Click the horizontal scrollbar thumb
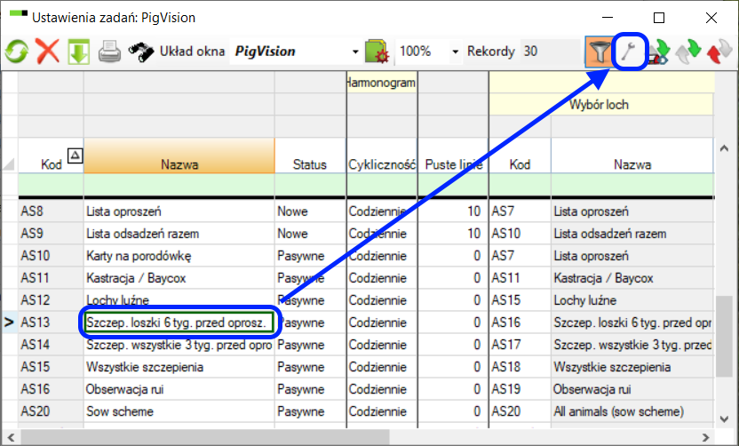Screen dimensions: 739x446 point(205,437)
